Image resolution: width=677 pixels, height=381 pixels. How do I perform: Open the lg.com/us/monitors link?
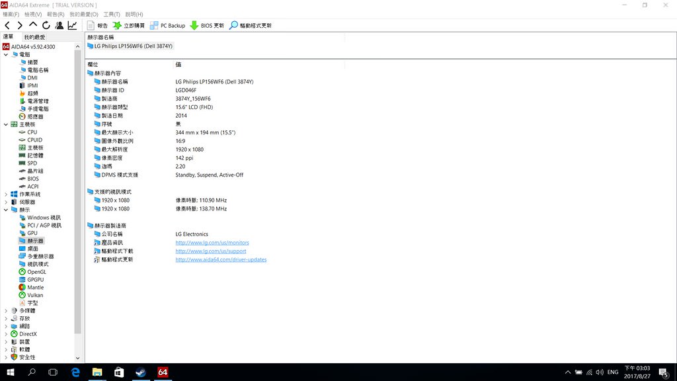click(212, 243)
